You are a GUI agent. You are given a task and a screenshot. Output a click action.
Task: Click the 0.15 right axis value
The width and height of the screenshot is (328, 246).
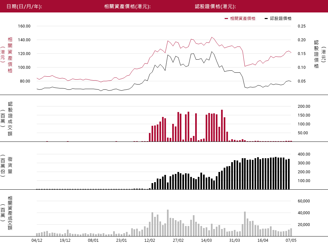[302, 54]
